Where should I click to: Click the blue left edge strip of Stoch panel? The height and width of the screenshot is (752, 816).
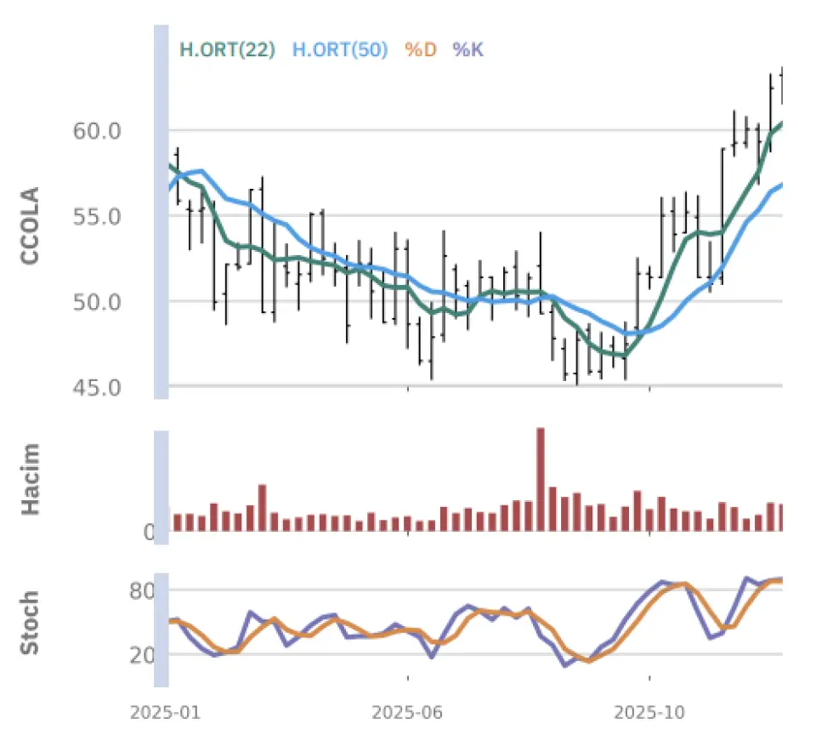161,623
